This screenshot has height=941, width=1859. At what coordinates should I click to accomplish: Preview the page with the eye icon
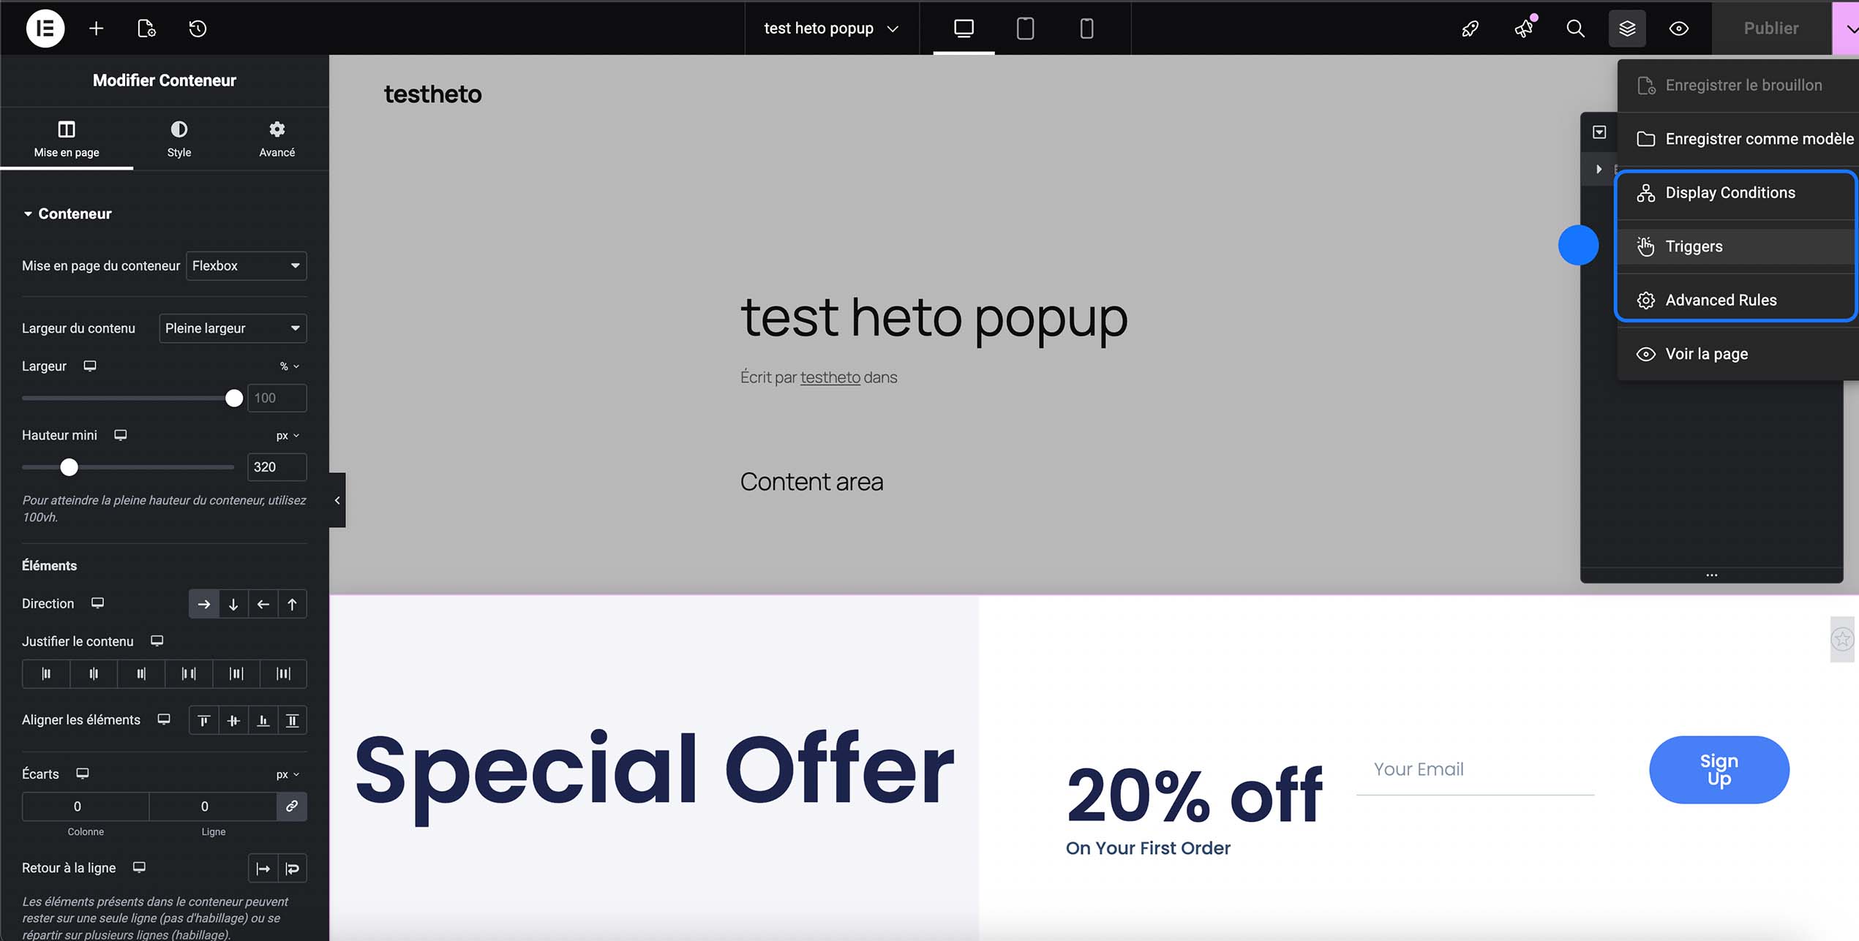[1678, 29]
